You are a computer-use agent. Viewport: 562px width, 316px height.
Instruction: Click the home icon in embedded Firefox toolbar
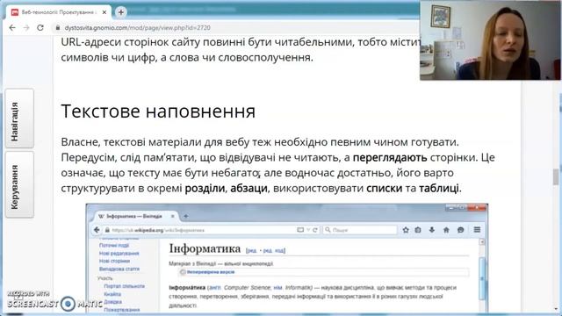(446, 230)
